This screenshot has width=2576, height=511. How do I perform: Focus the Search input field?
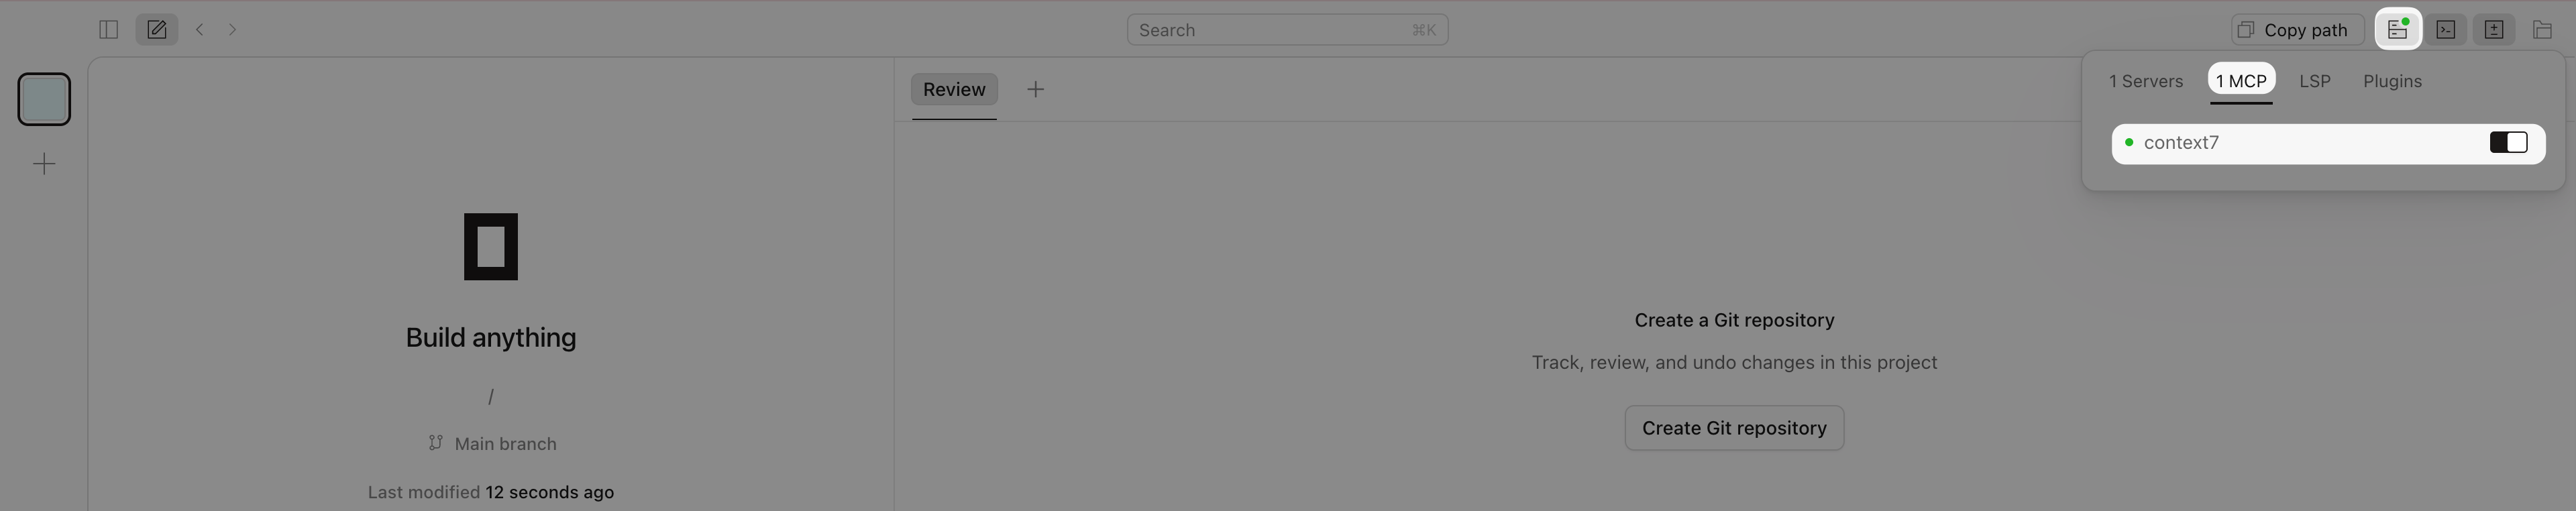(1287, 30)
